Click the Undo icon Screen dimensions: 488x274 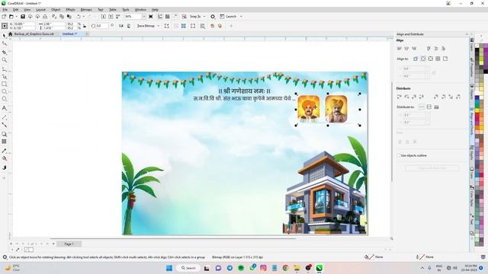click(x=79, y=17)
